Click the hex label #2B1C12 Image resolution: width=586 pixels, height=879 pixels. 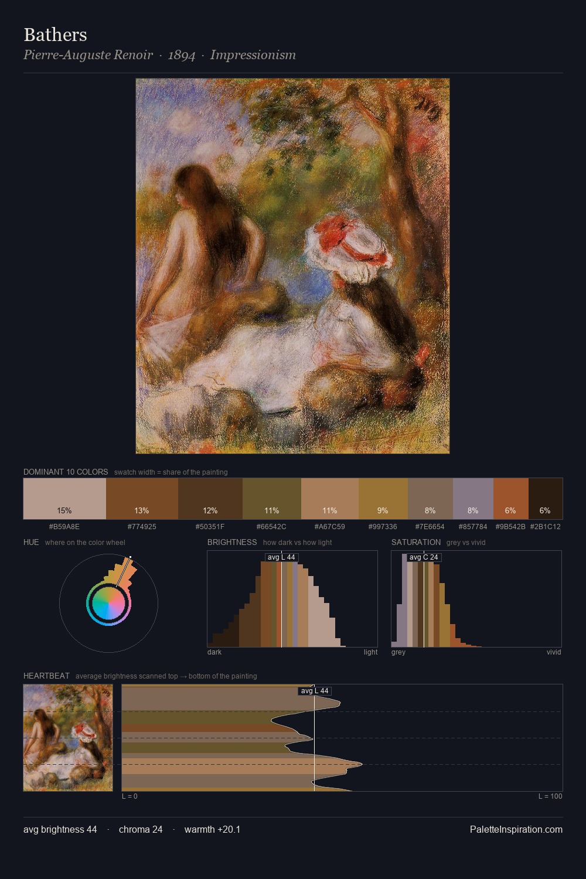click(x=546, y=527)
